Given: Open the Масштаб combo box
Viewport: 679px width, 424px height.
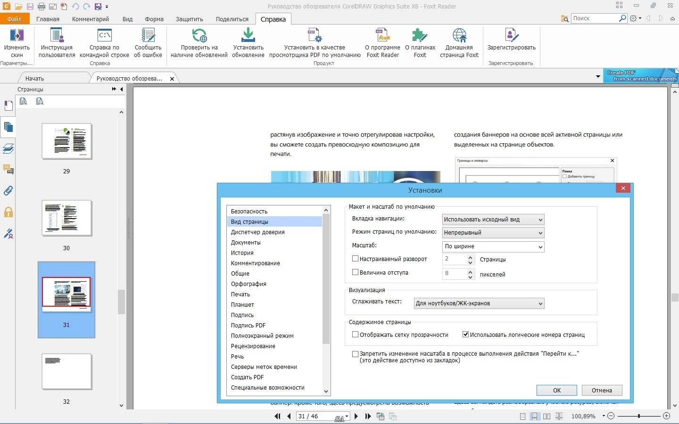Looking at the screenshot, I should (493, 246).
